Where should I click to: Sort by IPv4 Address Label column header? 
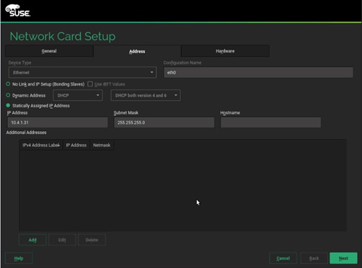[x=41, y=145]
